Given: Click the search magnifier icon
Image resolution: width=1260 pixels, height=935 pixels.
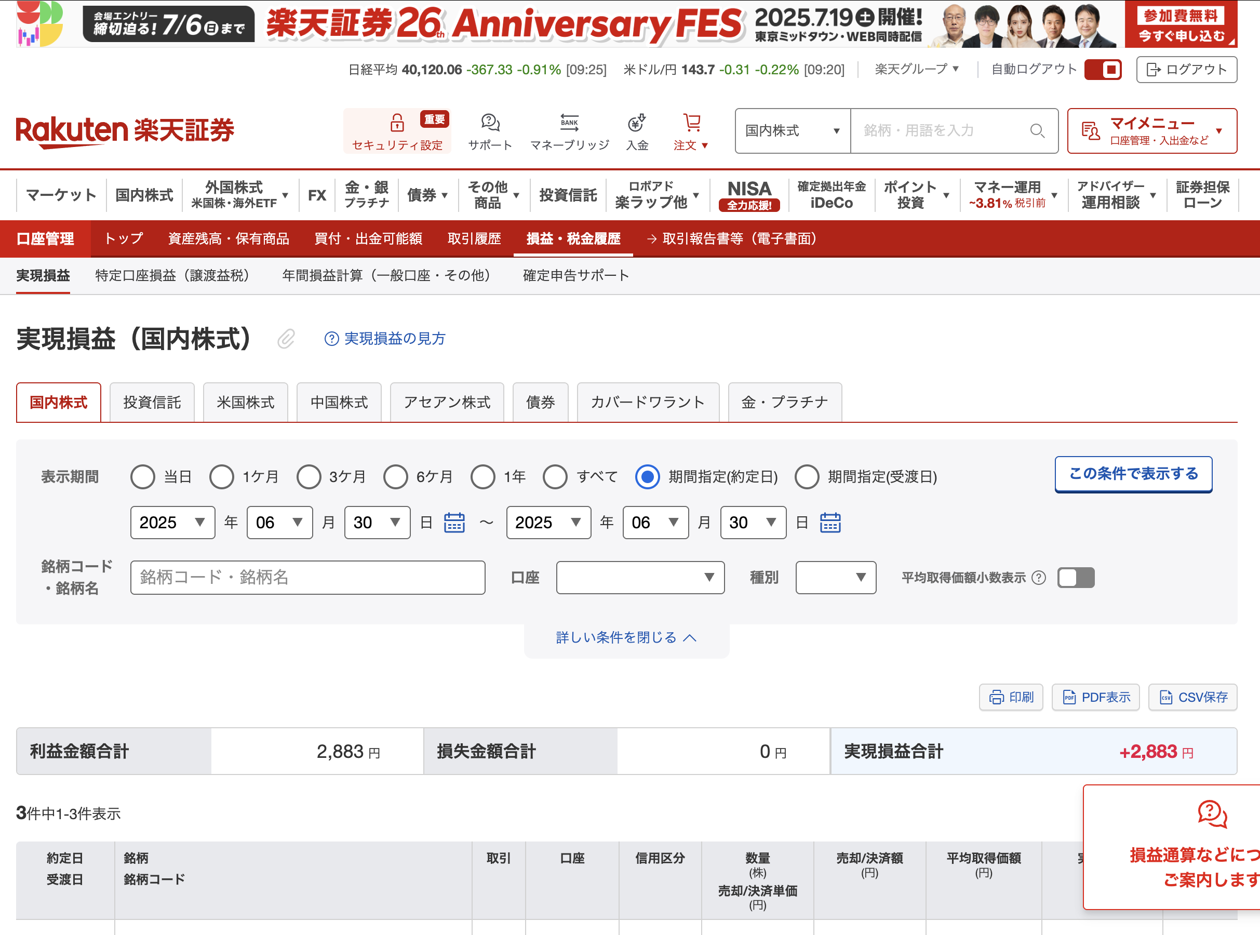Looking at the screenshot, I should point(1037,131).
